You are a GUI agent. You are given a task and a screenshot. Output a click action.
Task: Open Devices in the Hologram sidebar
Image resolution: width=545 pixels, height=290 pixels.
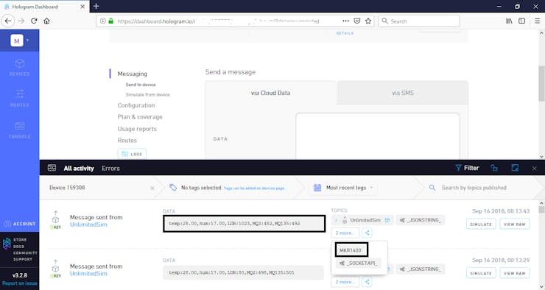point(19,68)
